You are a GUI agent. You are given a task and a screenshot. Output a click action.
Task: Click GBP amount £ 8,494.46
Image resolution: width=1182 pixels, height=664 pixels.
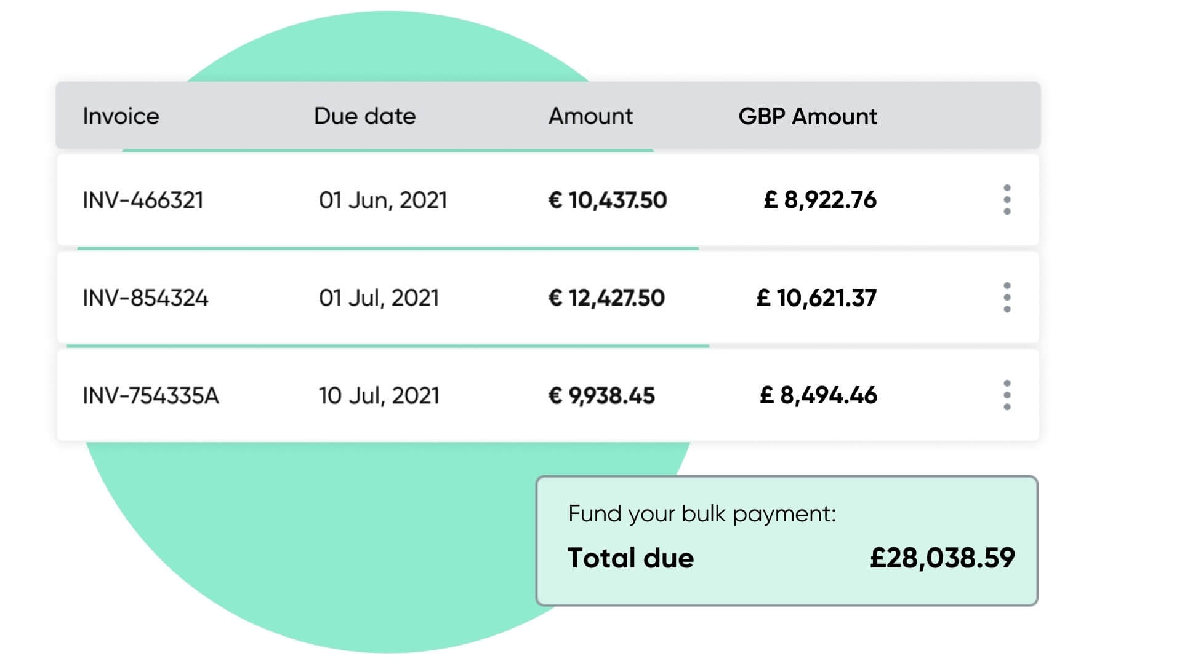(x=818, y=396)
